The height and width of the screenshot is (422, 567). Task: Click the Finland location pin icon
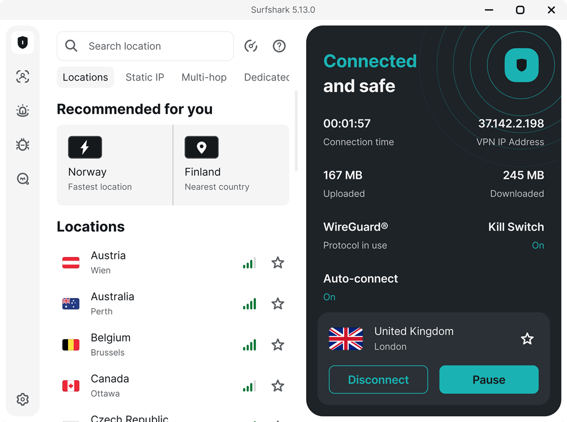pyautogui.click(x=201, y=147)
